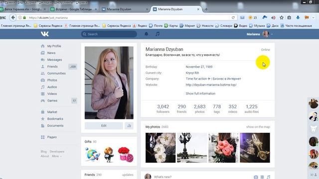The image size is (319, 179).
Task: Click the blue download arrow icon
Action: pos(298,18)
